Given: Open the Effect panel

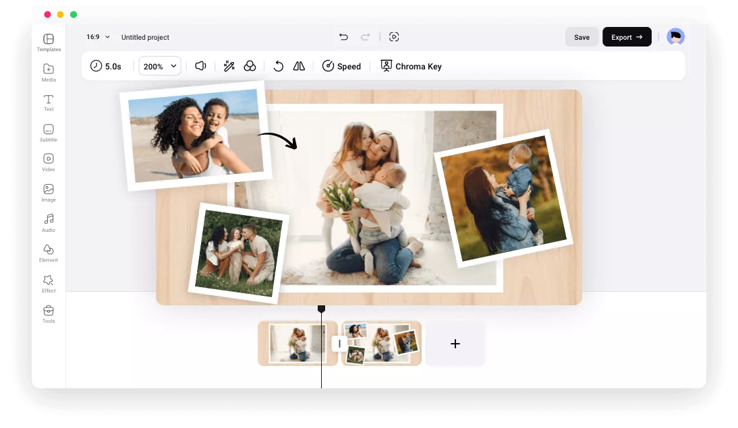Looking at the screenshot, I should [48, 283].
